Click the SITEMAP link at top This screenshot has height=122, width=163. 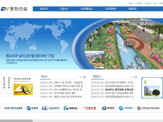click(x=139, y=3)
